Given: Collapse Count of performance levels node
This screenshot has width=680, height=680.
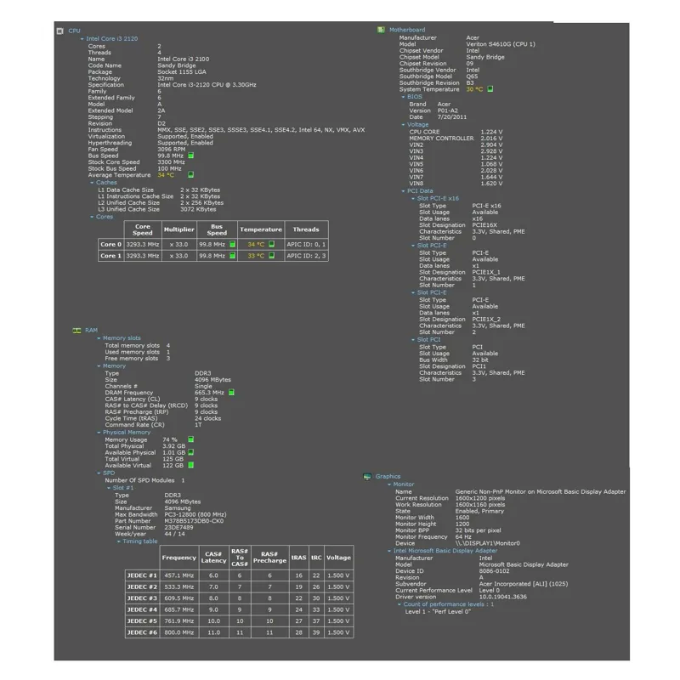Looking at the screenshot, I should coord(399,604).
